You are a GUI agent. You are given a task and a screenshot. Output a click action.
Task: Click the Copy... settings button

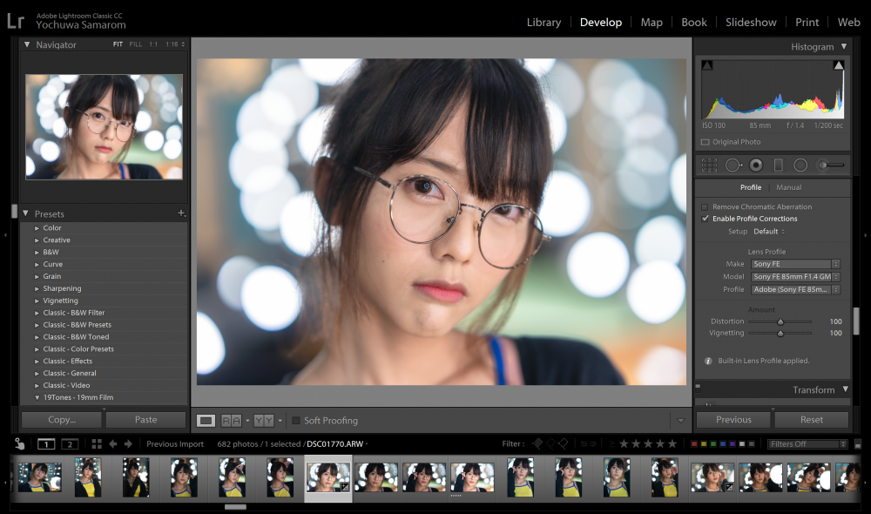point(62,420)
